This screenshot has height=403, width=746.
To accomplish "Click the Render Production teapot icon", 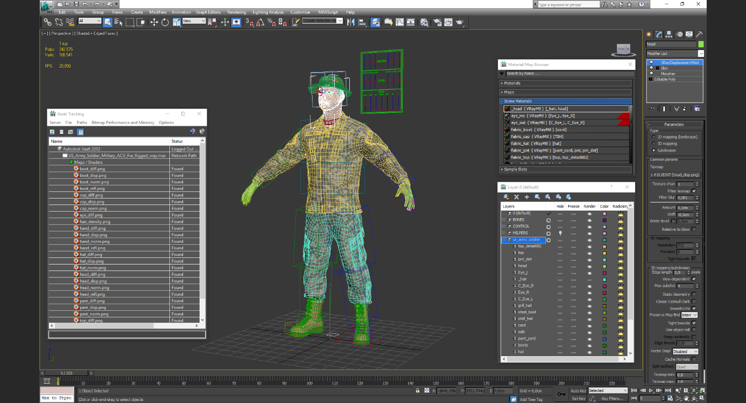I will 460,22.
